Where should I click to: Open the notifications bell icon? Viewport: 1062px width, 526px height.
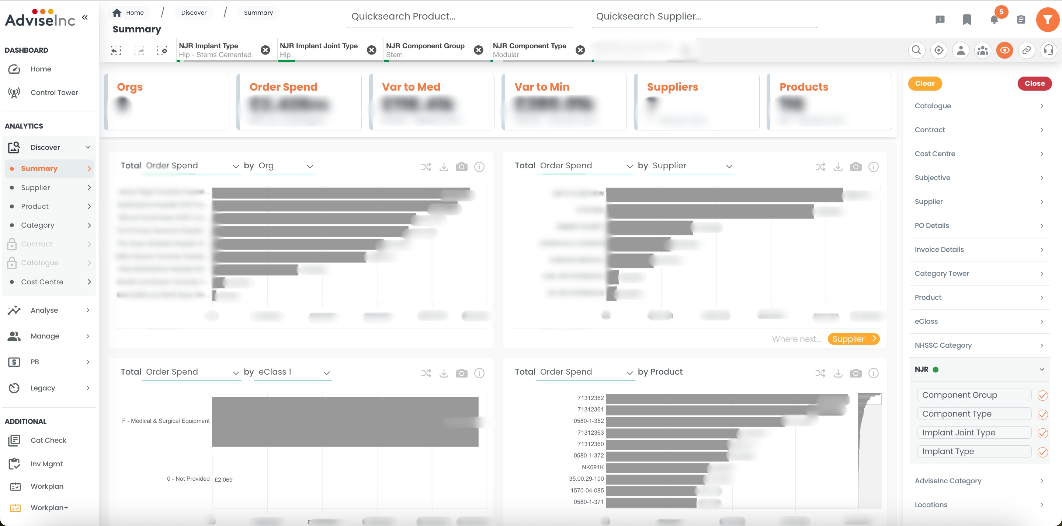tap(994, 20)
